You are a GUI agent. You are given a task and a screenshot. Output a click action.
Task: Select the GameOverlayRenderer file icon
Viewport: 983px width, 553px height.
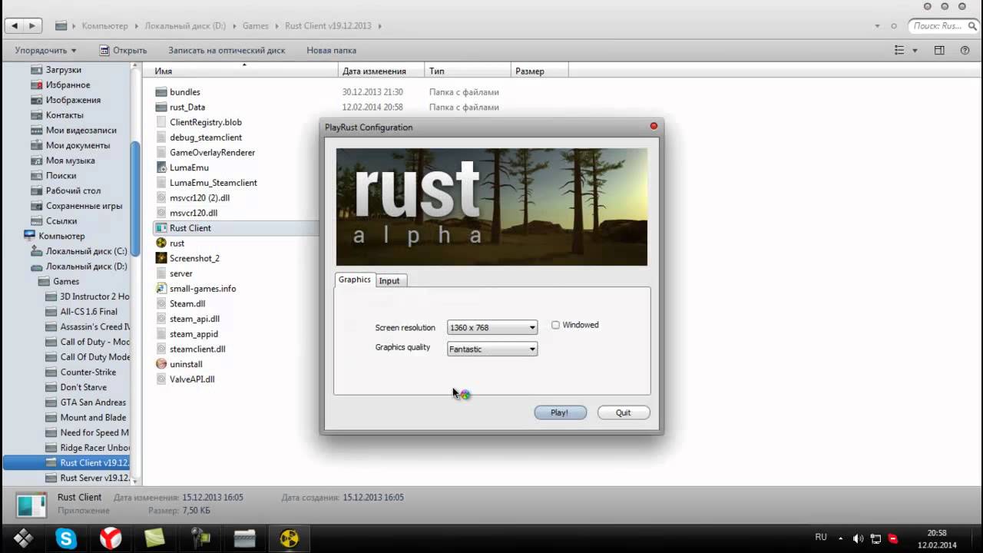tap(161, 152)
